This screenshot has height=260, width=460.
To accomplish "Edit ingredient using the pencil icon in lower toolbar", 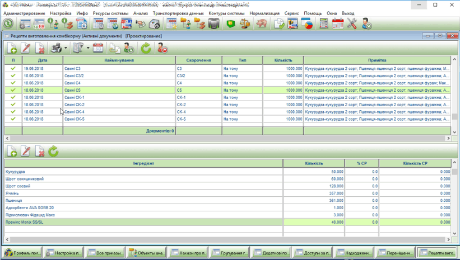I will coord(25,152).
